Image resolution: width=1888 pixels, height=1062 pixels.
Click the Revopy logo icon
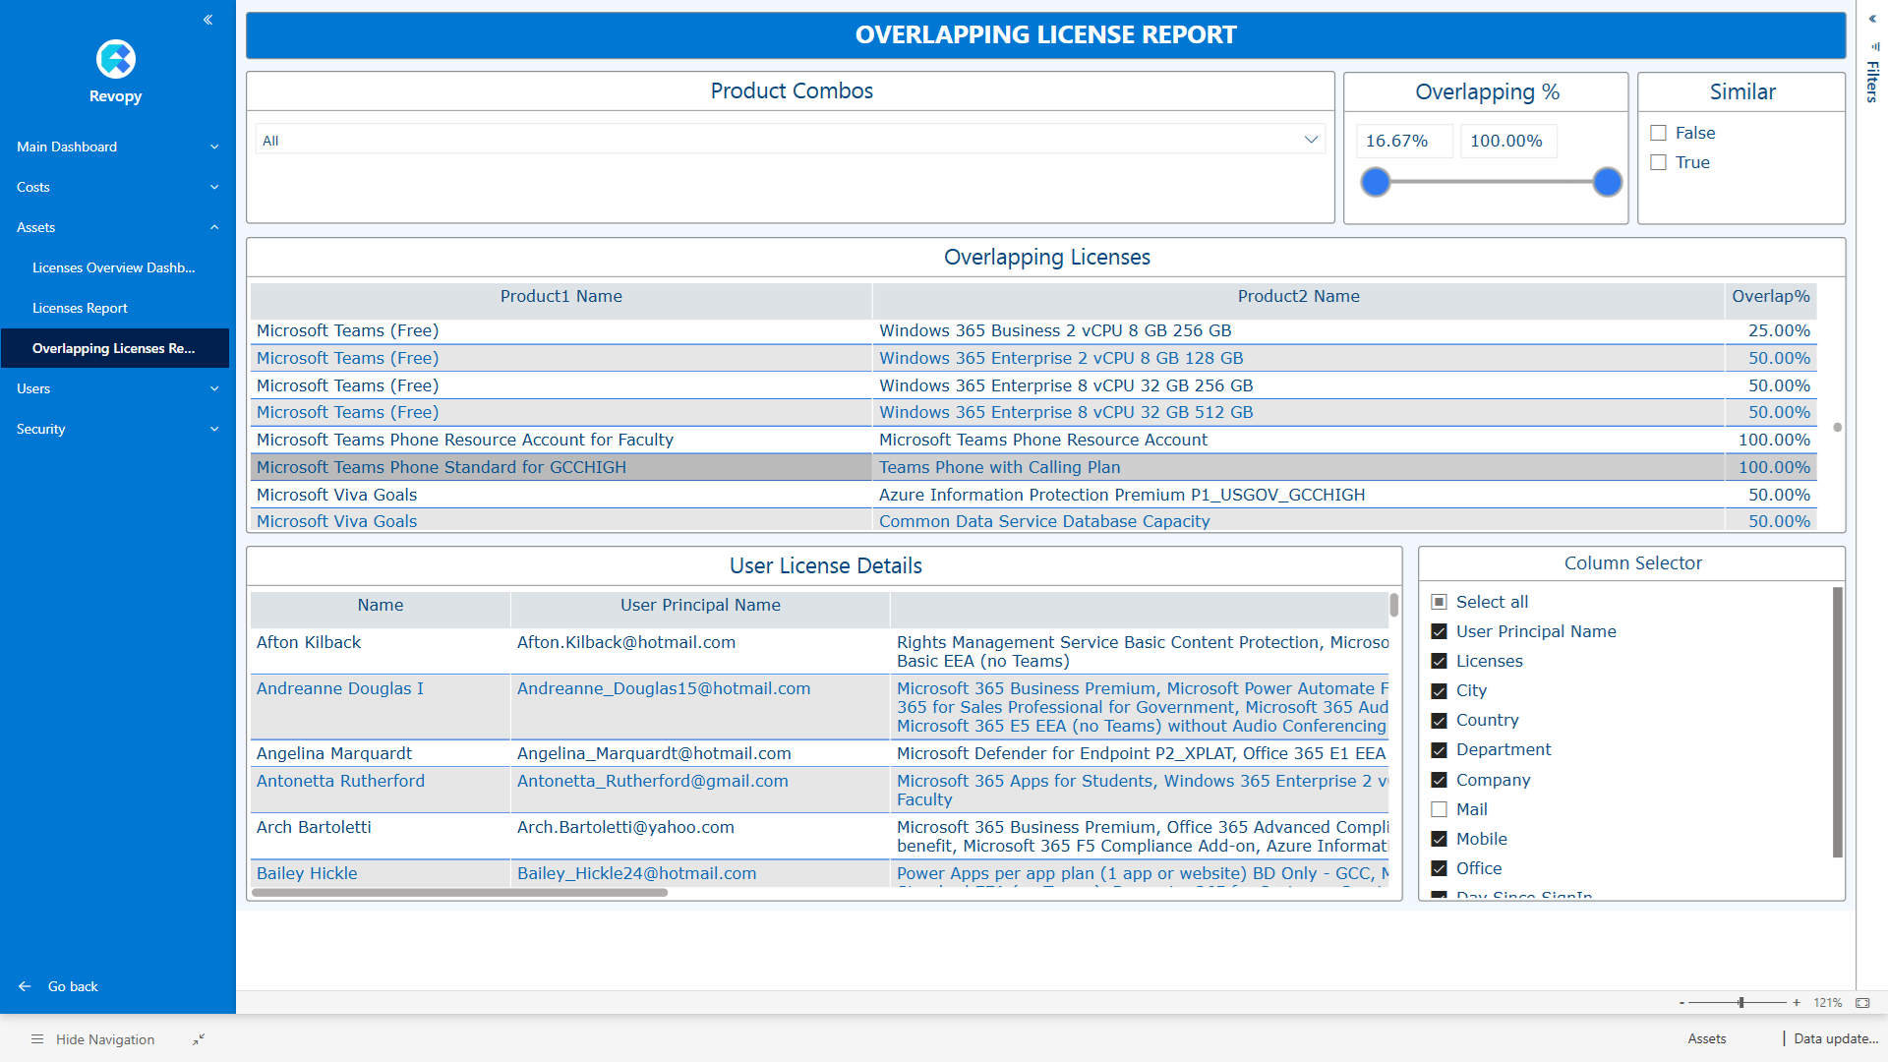coord(116,59)
